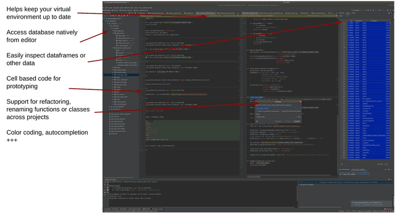395x213 pixels.
Task: Open the View menu
Action: click(x=110, y=8)
